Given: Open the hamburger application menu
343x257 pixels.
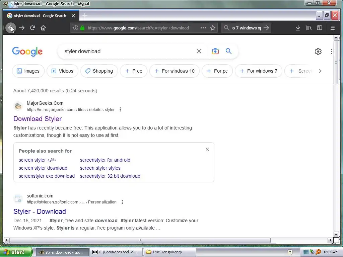Looking at the screenshot, I should pos(333,28).
